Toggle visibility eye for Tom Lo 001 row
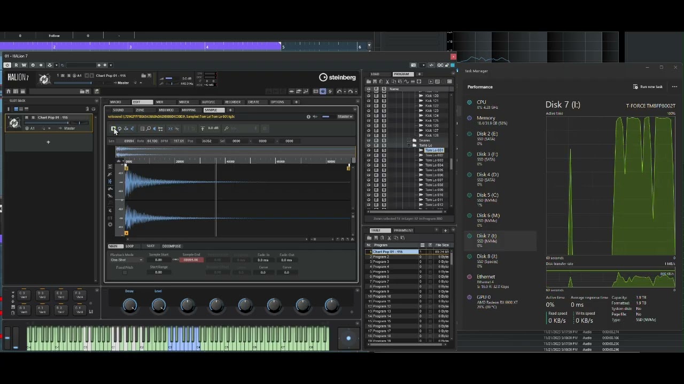Image resolution: width=684 pixels, height=384 pixels. (x=369, y=150)
